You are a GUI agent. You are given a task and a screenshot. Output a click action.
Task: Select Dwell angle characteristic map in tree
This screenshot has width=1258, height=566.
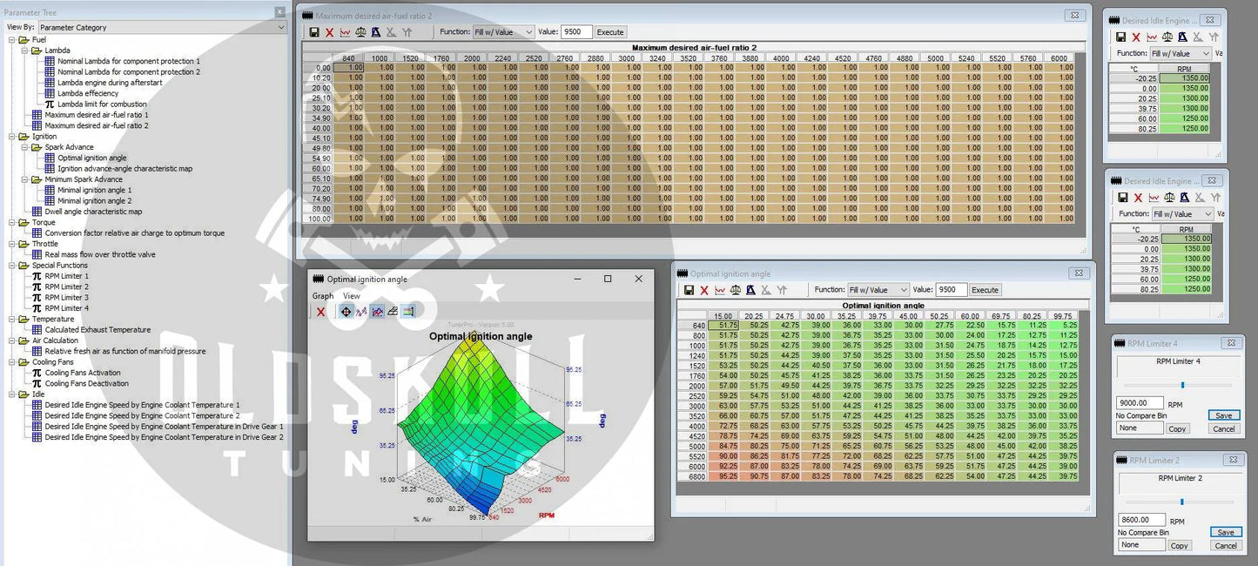coord(93,212)
